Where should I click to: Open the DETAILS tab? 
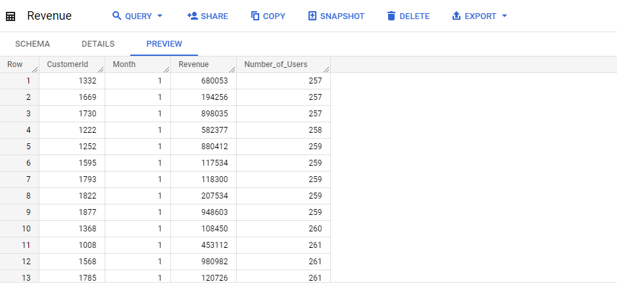(98, 44)
